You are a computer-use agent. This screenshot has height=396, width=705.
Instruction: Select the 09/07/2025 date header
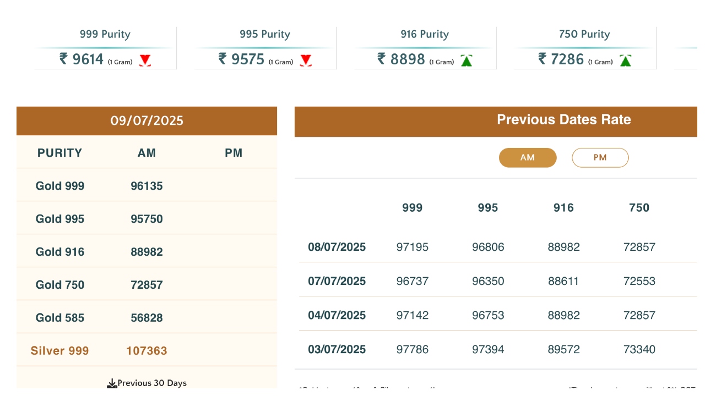pos(147,121)
